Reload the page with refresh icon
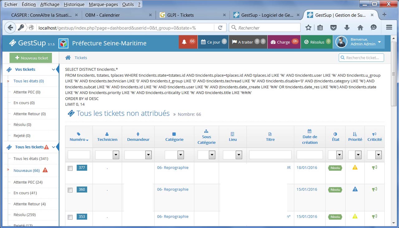The width and height of the screenshot is (399, 228). (220, 28)
